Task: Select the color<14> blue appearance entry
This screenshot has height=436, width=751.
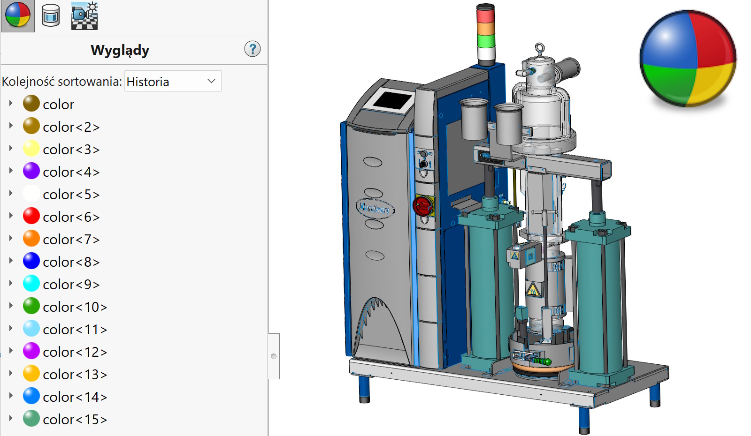Action: tap(75, 397)
